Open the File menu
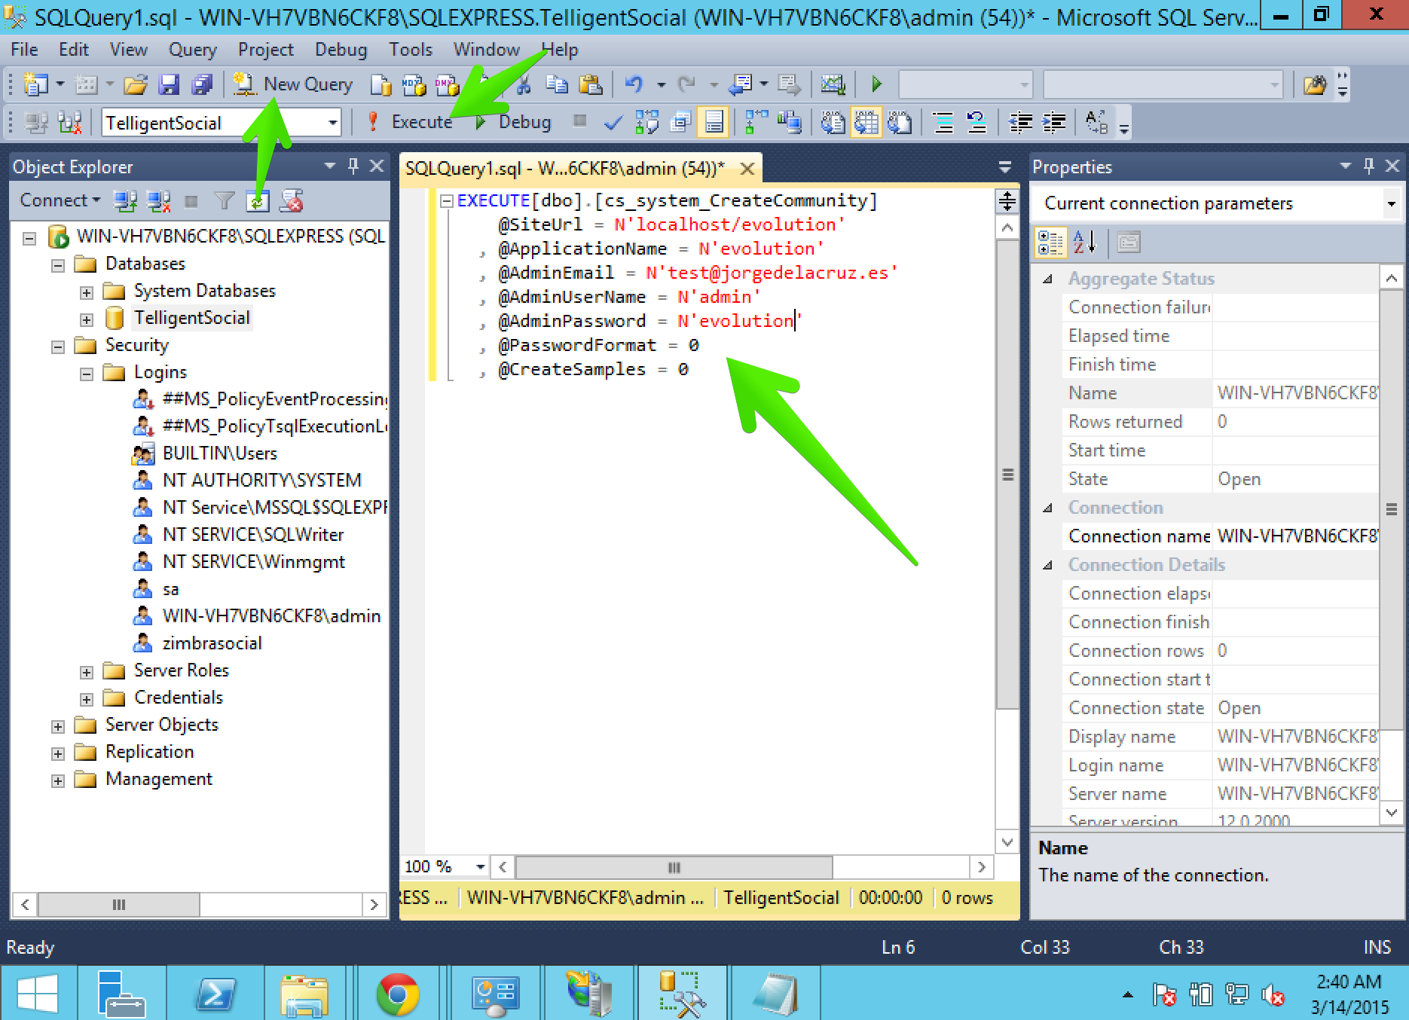 click(24, 50)
